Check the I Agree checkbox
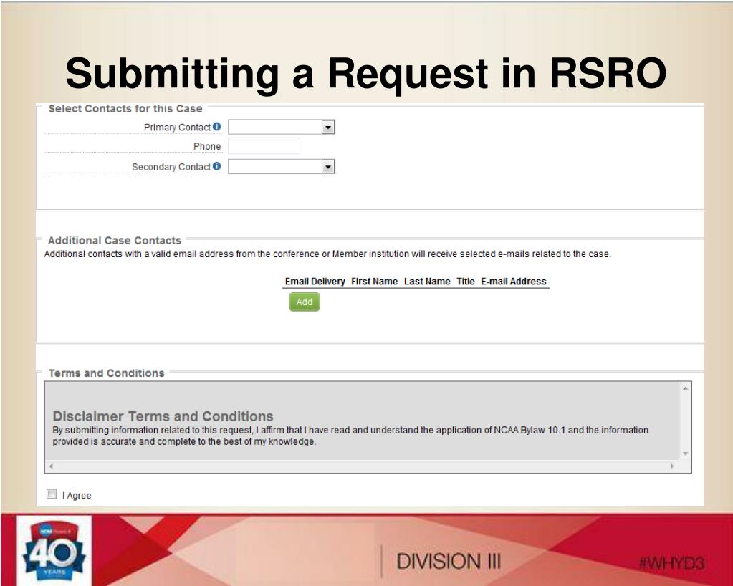 point(52,494)
